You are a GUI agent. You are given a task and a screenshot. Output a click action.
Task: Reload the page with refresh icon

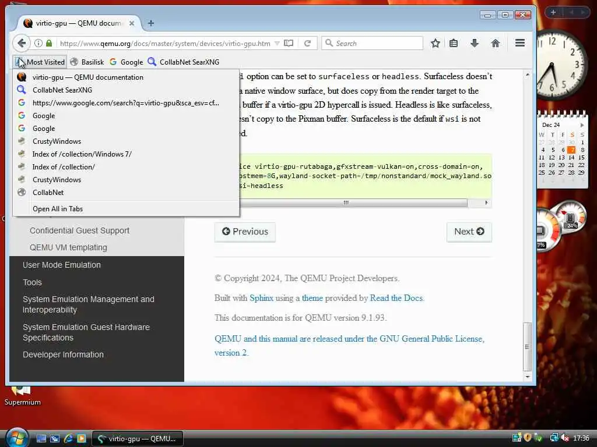click(x=308, y=43)
